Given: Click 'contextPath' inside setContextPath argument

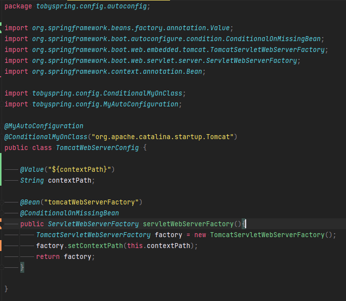Looking at the screenshot, I should [x=169, y=246].
